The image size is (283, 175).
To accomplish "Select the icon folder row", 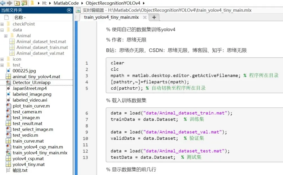I will click(17, 59).
